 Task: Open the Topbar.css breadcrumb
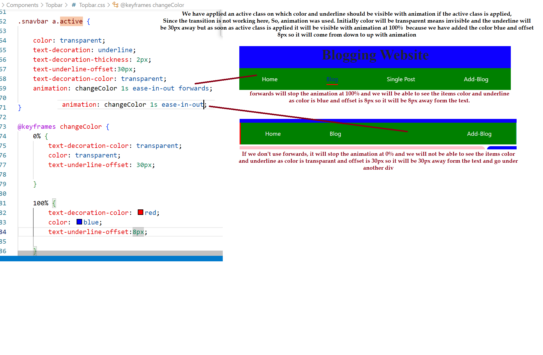(x=92, y=5)
